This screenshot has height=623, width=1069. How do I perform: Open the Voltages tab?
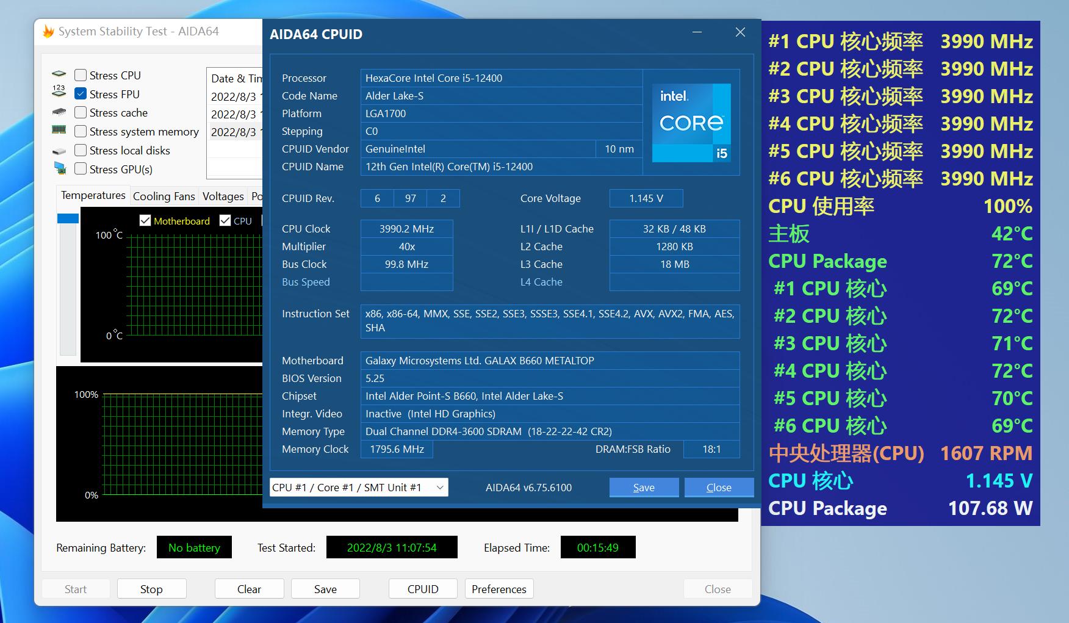tap(223, 196)
